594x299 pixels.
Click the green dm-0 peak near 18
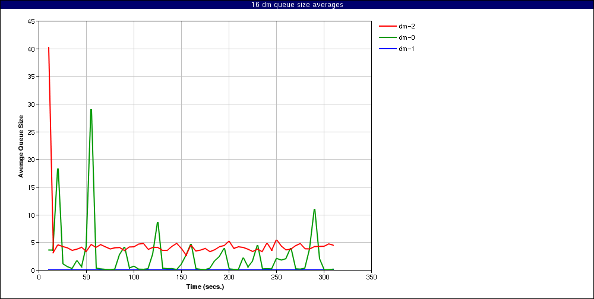[x=58, y=169]
